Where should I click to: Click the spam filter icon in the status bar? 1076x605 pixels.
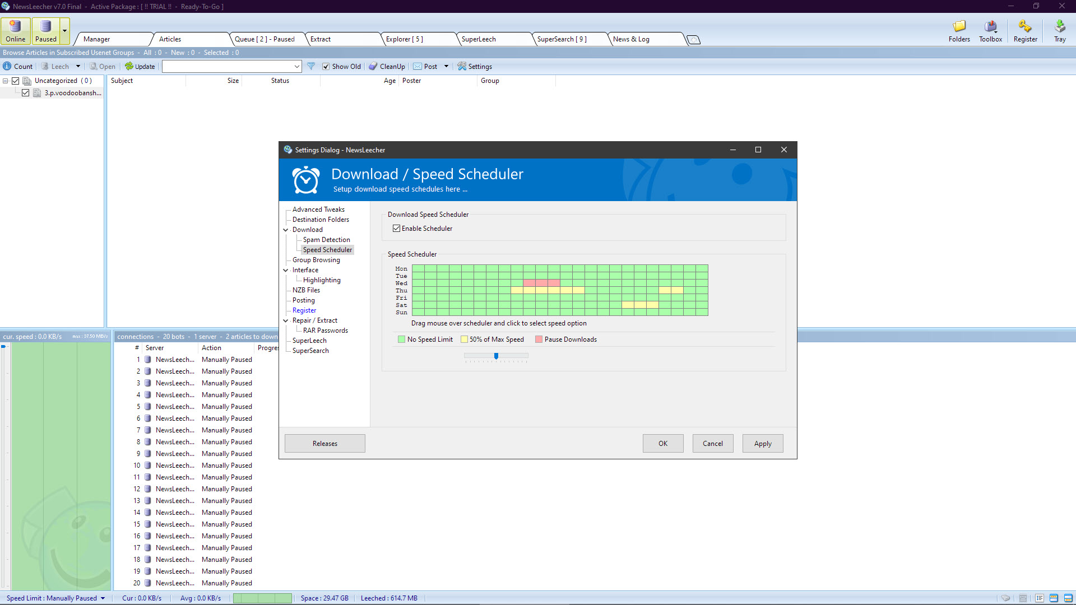coord(1023,598)
